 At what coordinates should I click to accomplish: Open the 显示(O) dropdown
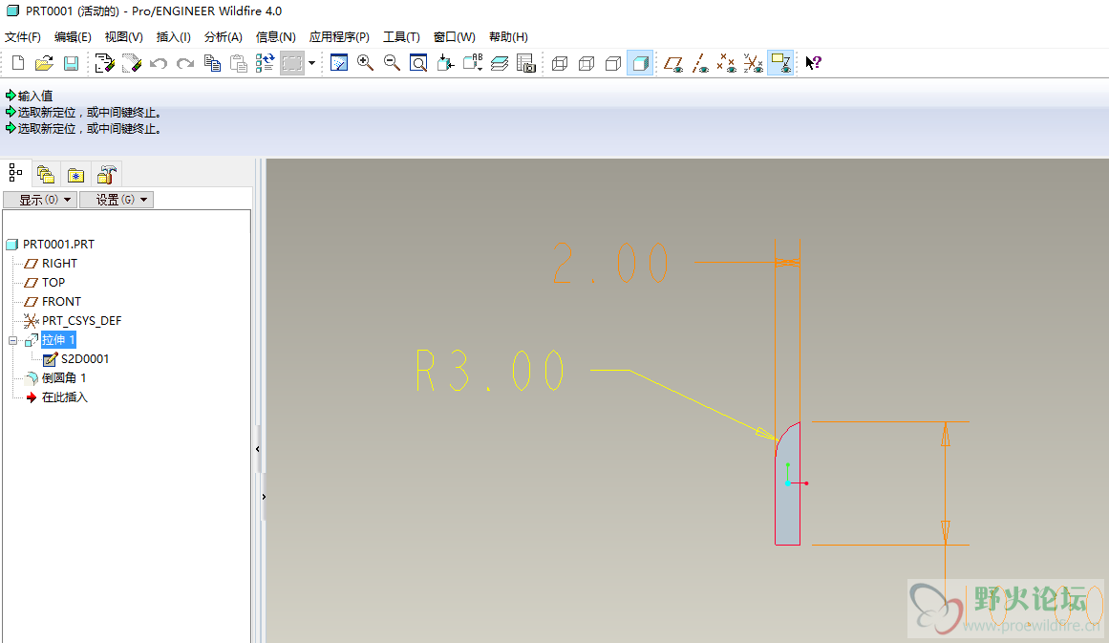pos(39,200)
